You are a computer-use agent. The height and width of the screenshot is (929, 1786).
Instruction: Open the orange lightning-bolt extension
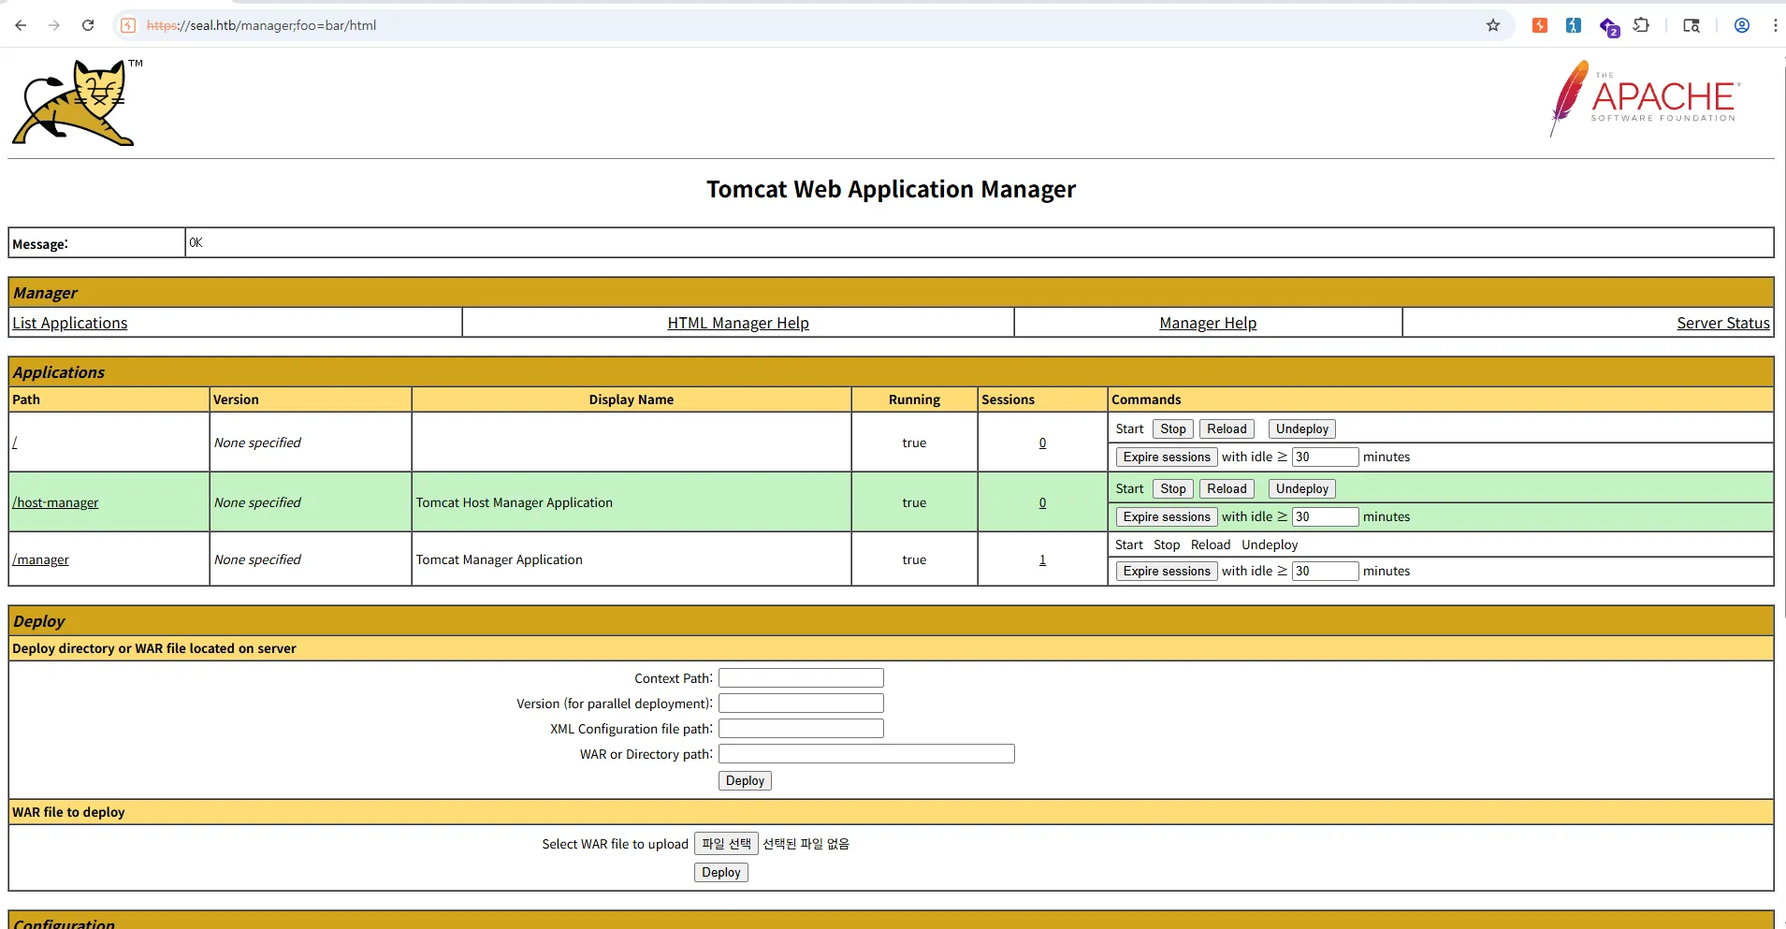click(1540, 25)
